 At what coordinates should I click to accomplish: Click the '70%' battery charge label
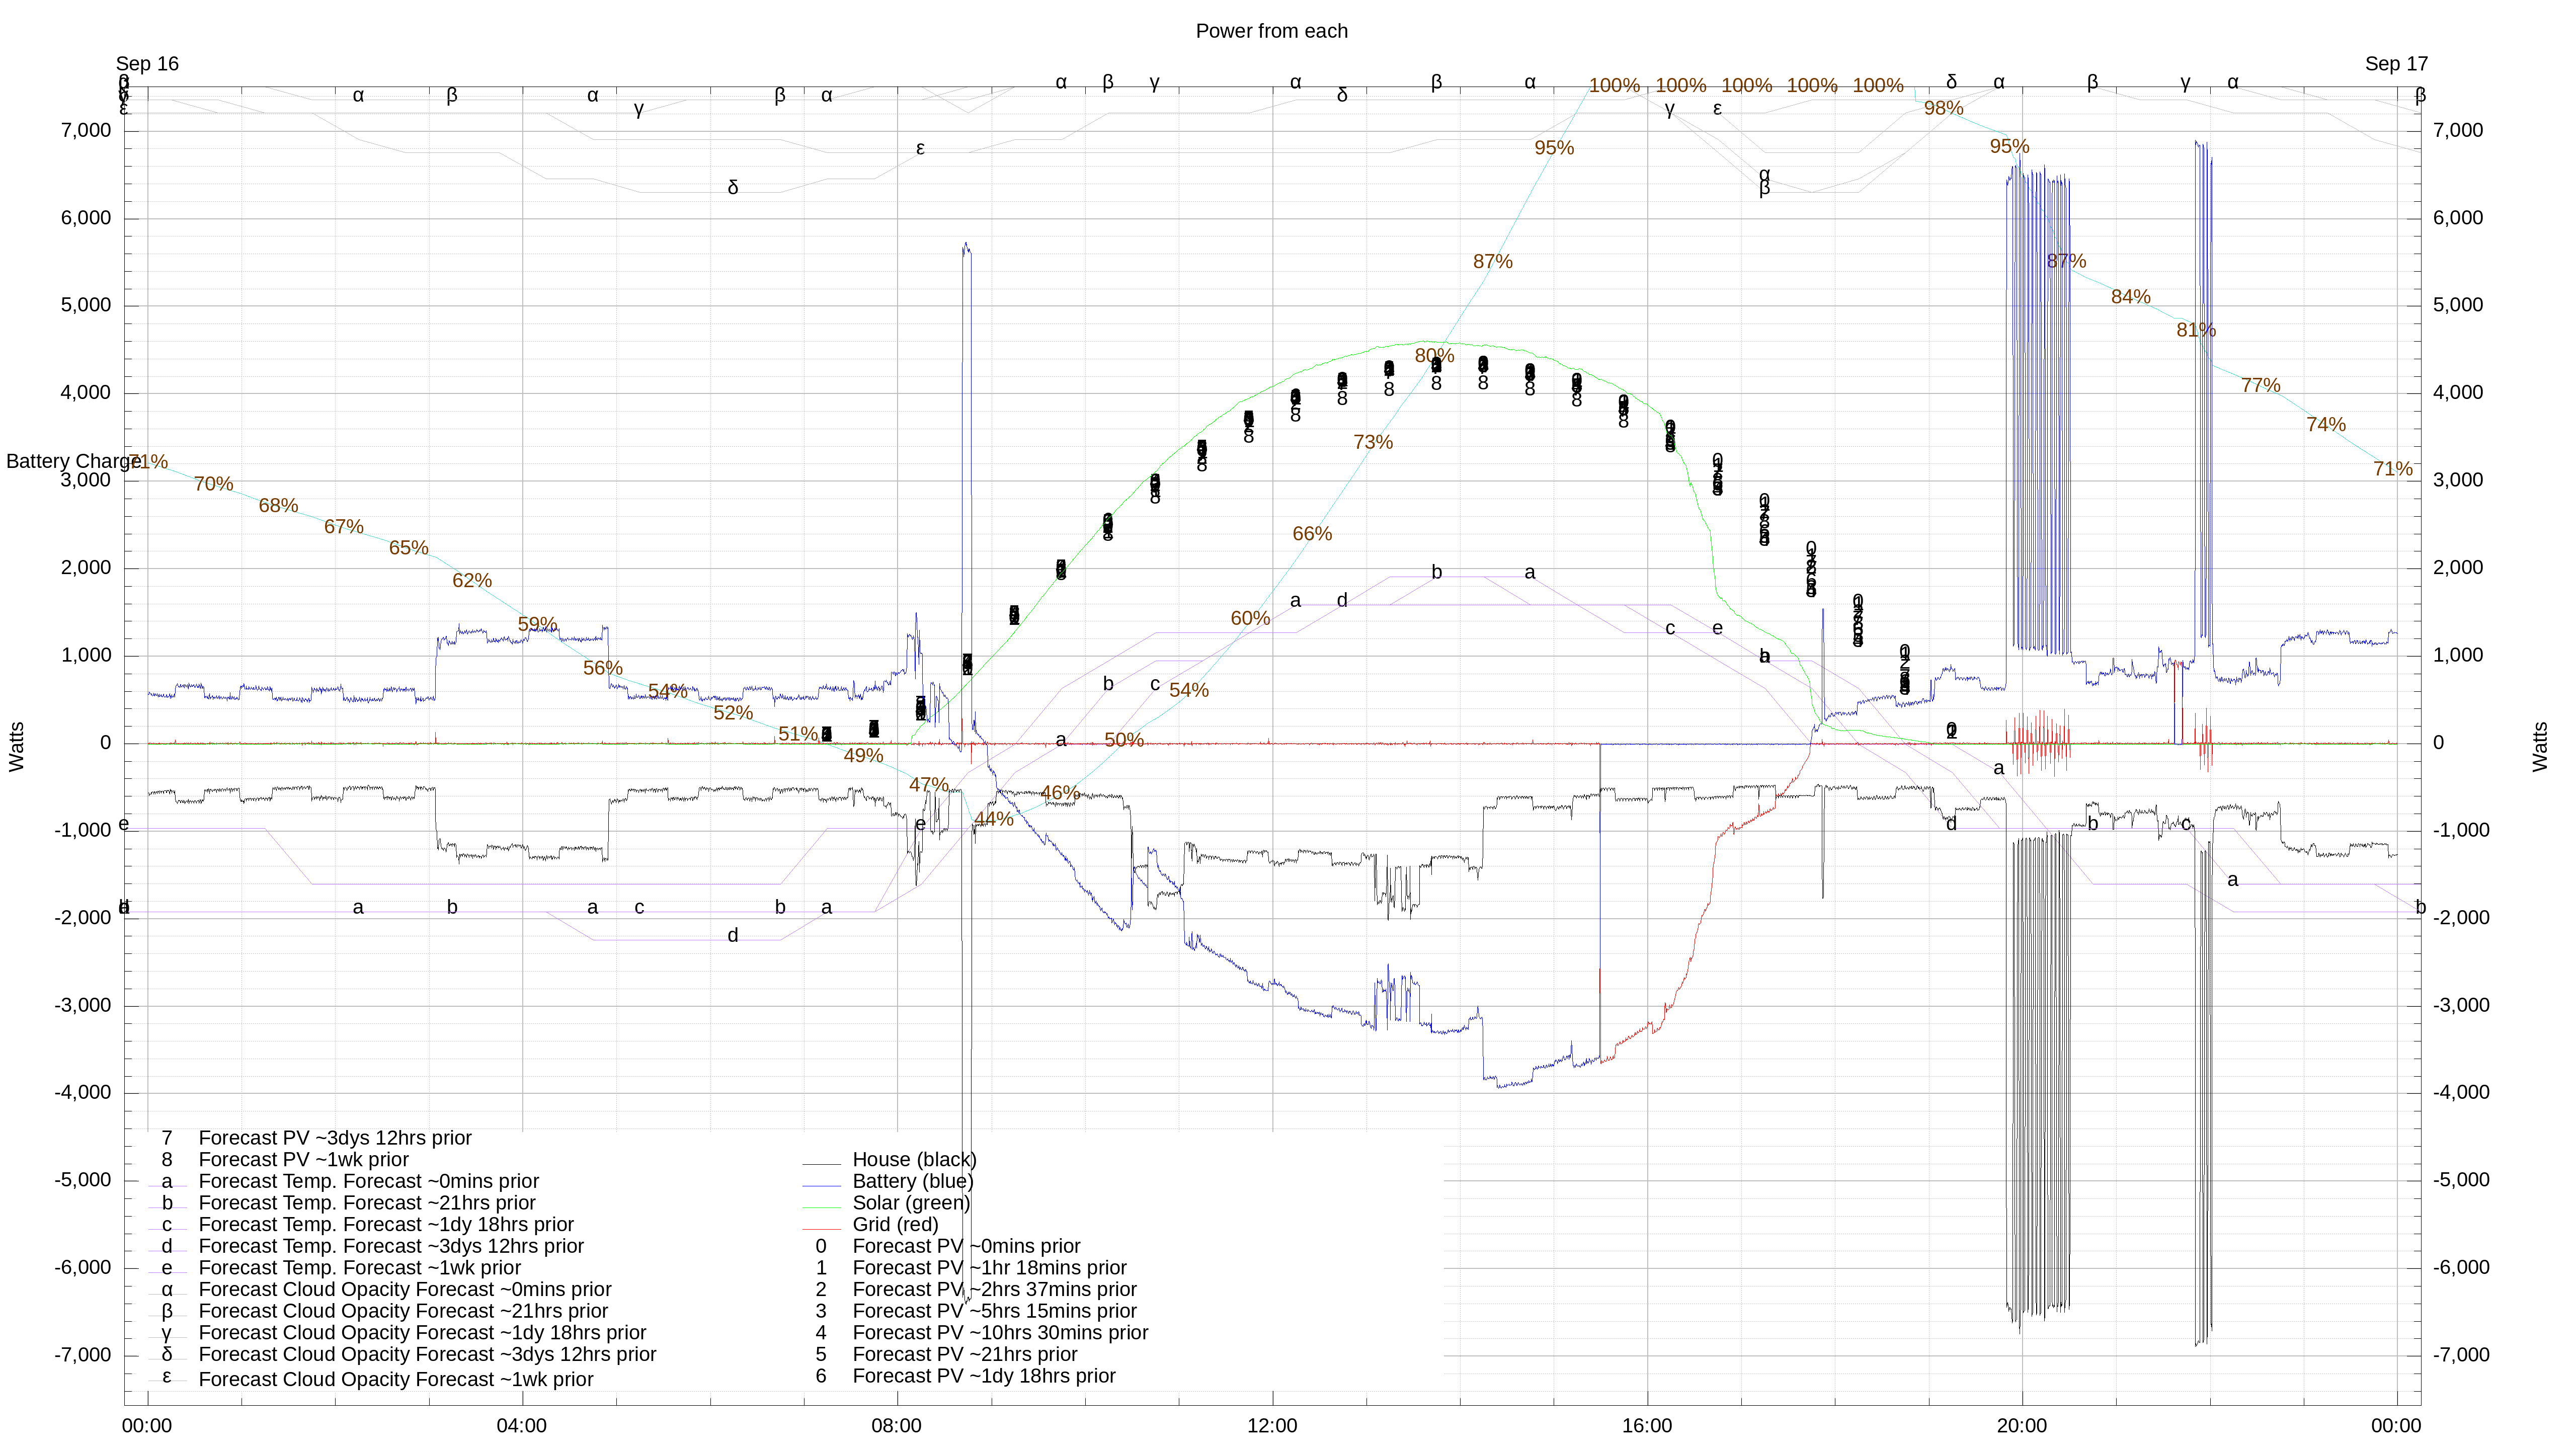pos(213,484)
